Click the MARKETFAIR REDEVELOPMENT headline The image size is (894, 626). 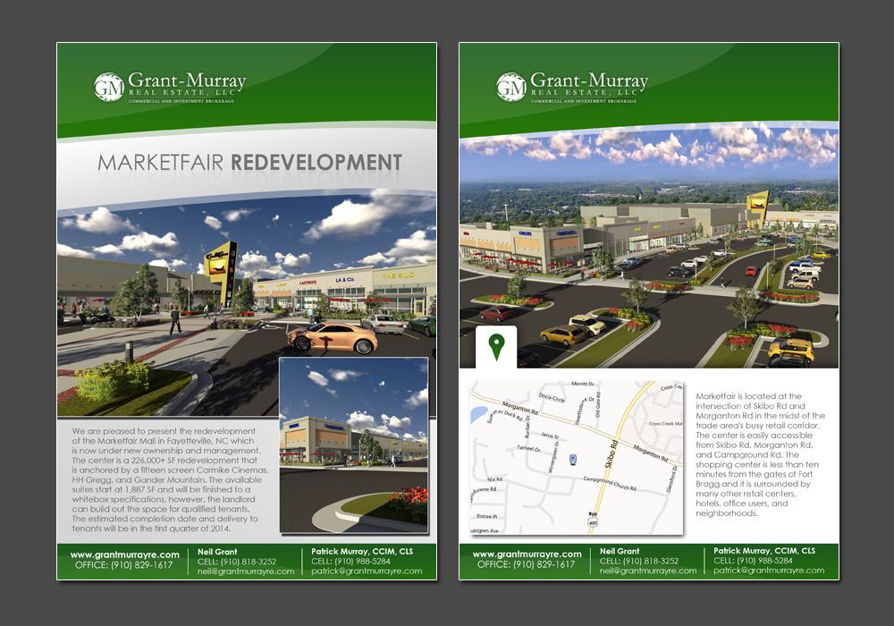249,163
